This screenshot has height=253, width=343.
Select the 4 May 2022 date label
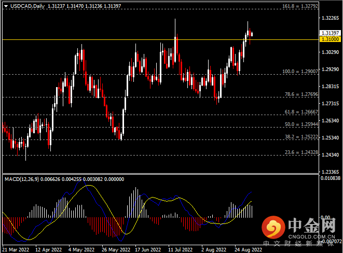(x=81, y=249)
